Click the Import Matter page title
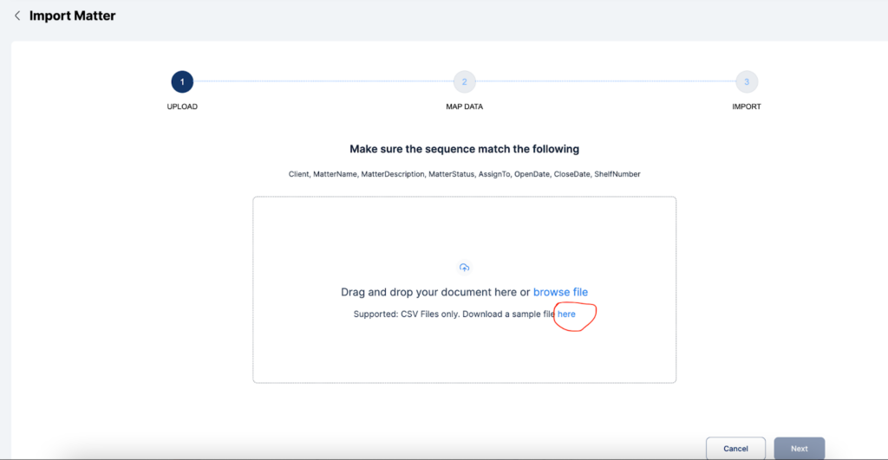This screenshot has height=460, width=888. click(x=72, y=16)
